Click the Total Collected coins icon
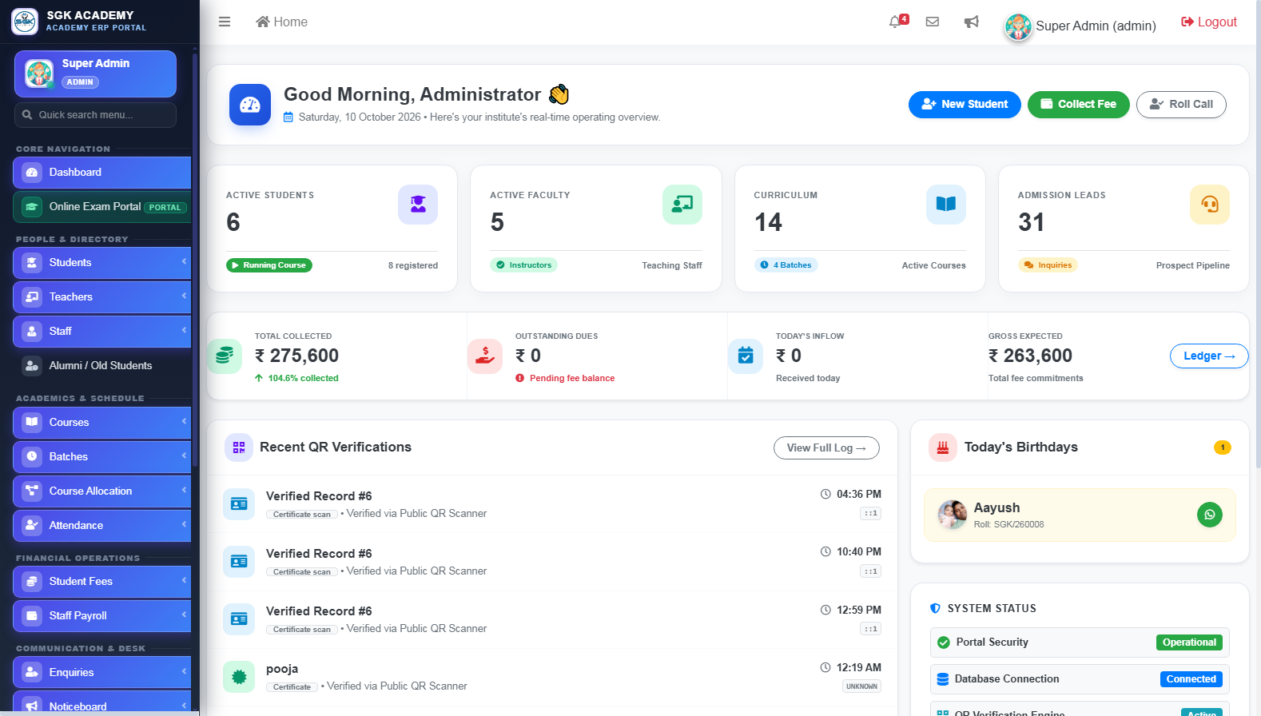This screenshot has width=1261, height=716. coord(225,356)
